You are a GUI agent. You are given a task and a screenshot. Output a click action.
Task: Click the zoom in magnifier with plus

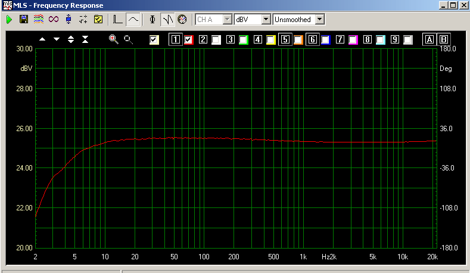click(113, 39)
